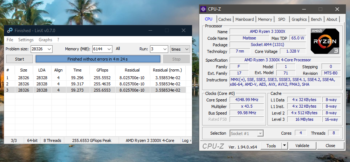Click the Core Speed value 4348.99 MHz
Image resolution: width=350 pixels, height=162 pixels.
point(247,100)
